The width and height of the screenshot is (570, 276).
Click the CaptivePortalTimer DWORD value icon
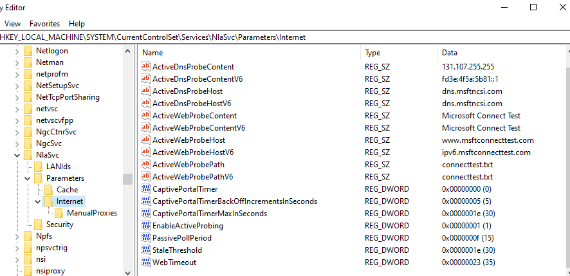[x=145, y=189]
